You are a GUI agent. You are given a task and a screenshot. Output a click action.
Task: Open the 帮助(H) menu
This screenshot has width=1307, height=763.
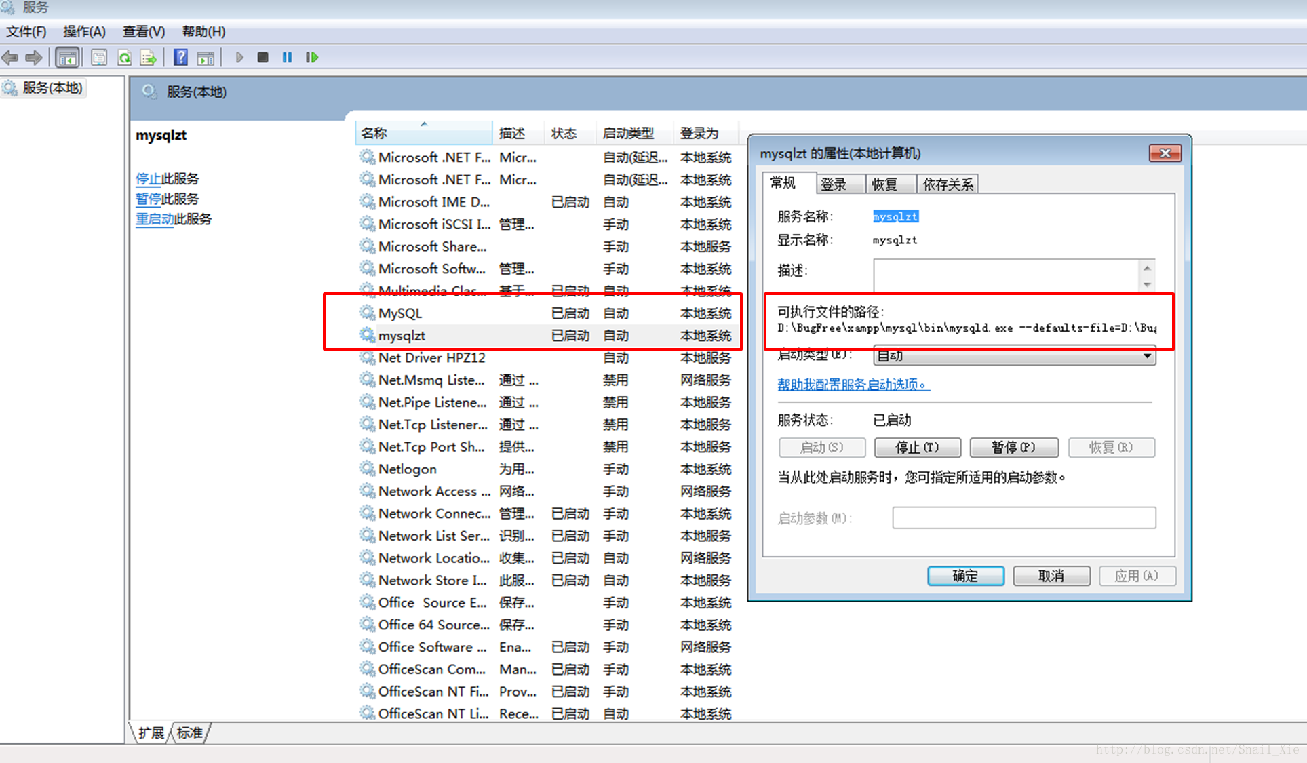pyautogui.click(x=203, y=31)
